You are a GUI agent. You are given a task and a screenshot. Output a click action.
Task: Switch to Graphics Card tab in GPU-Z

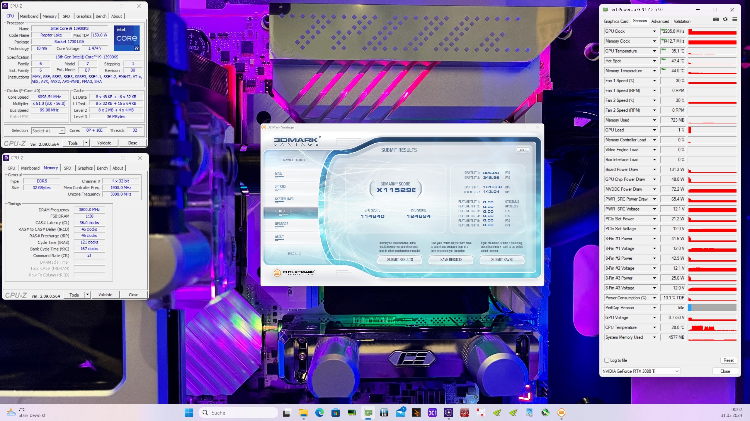point(616,21)
